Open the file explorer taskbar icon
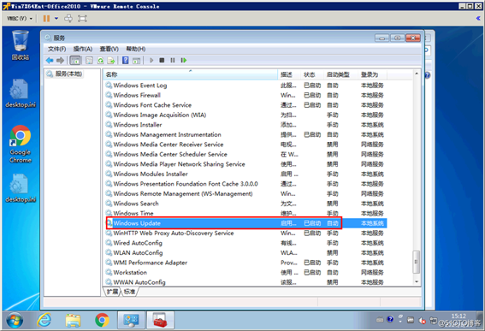The image size is (485, 331). pos(73,321)
